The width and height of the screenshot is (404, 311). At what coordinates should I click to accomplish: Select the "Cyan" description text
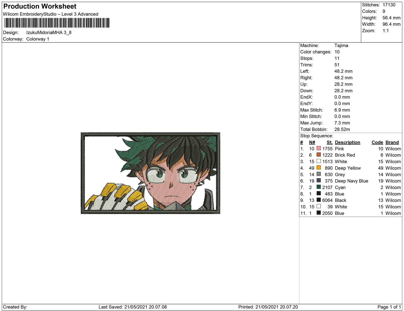tap(340, 187)
